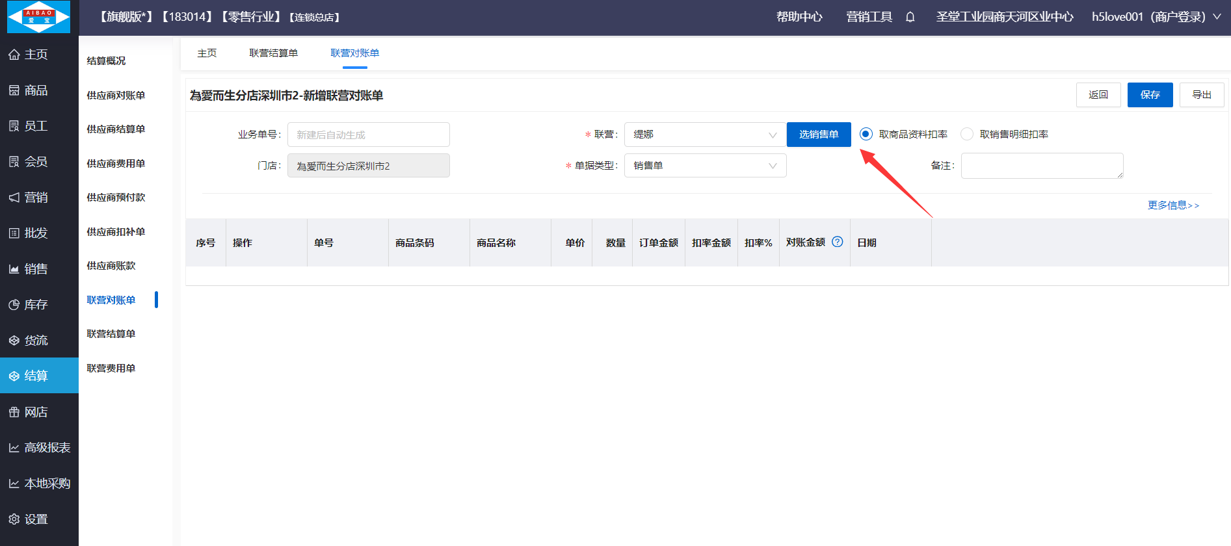
Task: Open the 单据类型 dropdown showing 销售单
Action: pyautogui.click(x=705, y=166)
